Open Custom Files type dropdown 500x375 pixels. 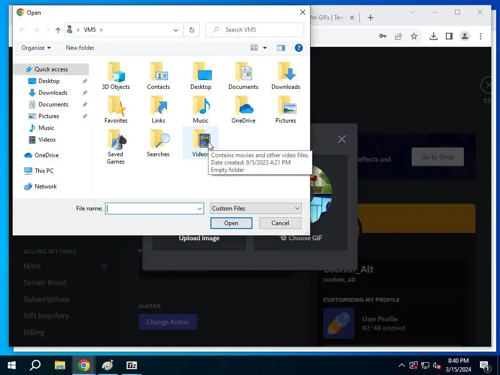[x=256, y=208]
